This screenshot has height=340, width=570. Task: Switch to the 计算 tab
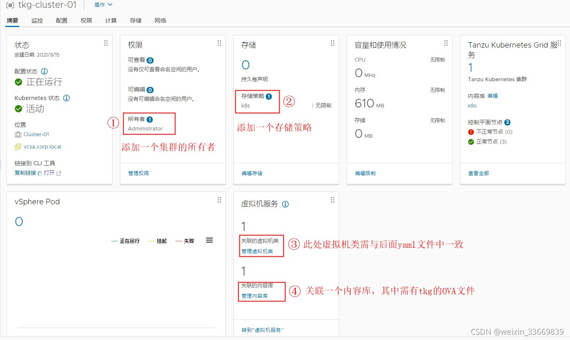(x=111, y=21)
